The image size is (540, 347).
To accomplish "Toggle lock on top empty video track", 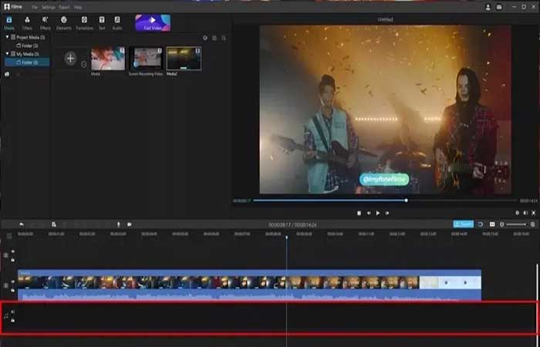I will [13, 260].
